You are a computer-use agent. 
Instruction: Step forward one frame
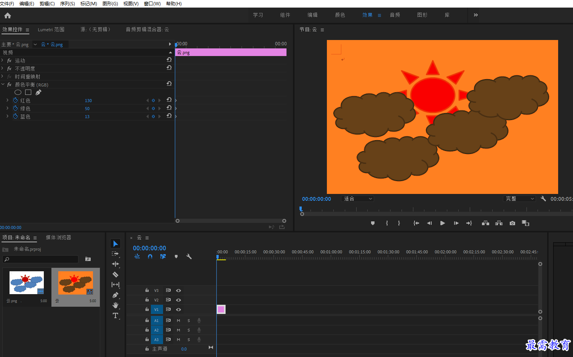pyautogui.click(x=456, y=223)
